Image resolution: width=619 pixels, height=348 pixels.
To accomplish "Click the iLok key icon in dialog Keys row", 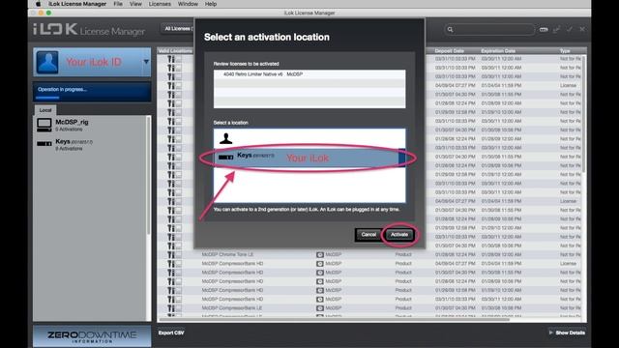I will (x=225, y=157).
